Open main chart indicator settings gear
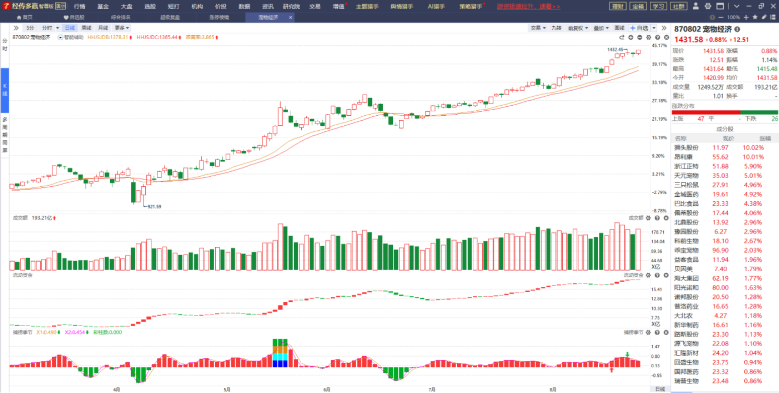The image size is (779, 393). 648,37
